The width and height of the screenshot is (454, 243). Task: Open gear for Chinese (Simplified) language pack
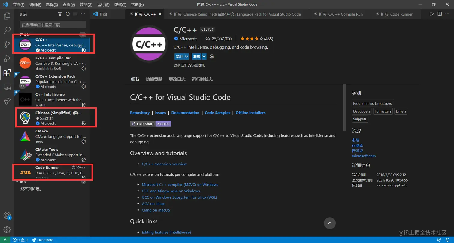(84, 123)
